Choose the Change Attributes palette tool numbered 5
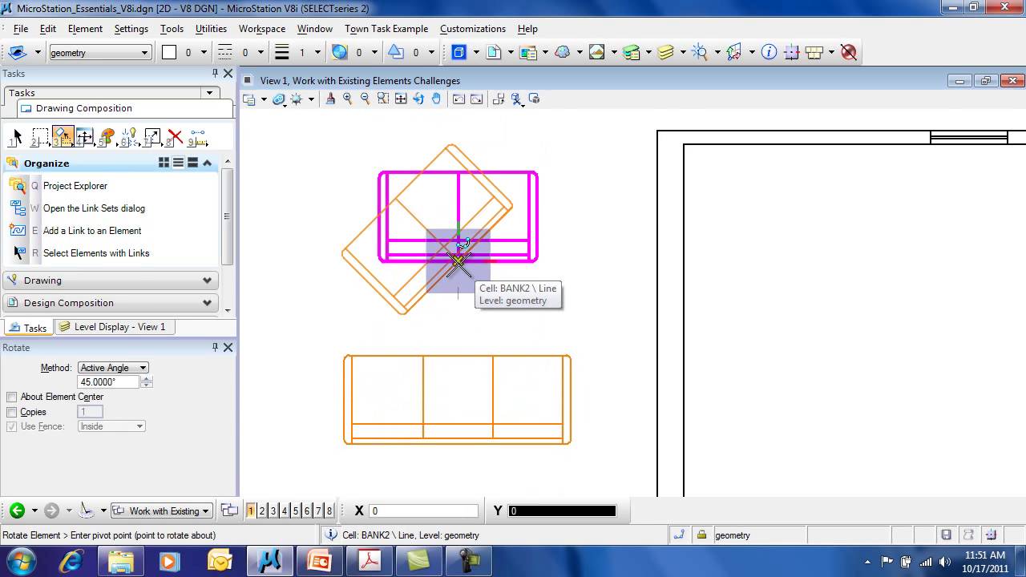1026x577 pixels. pyautogui.click(x=107, y=137)
